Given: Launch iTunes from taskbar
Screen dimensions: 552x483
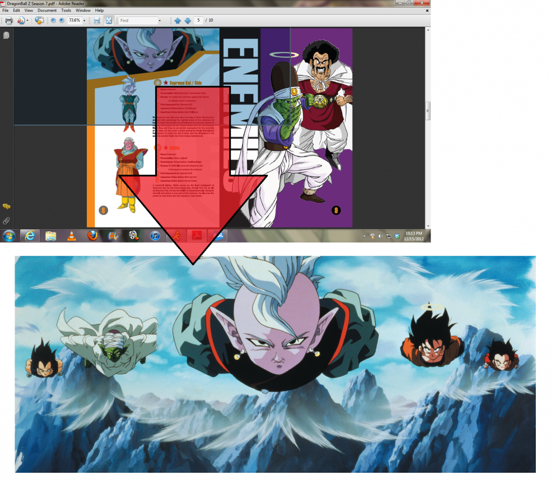Looking at the screenshot, I should click(x=155, y=236).
